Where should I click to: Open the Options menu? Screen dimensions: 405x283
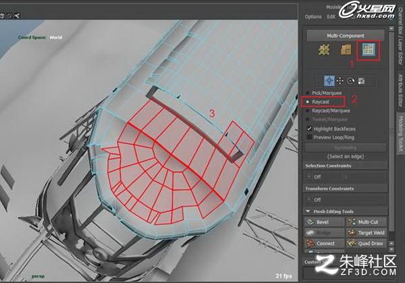[x=313, y=17]
